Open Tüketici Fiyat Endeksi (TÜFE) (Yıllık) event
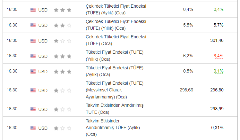 point(114,56)
